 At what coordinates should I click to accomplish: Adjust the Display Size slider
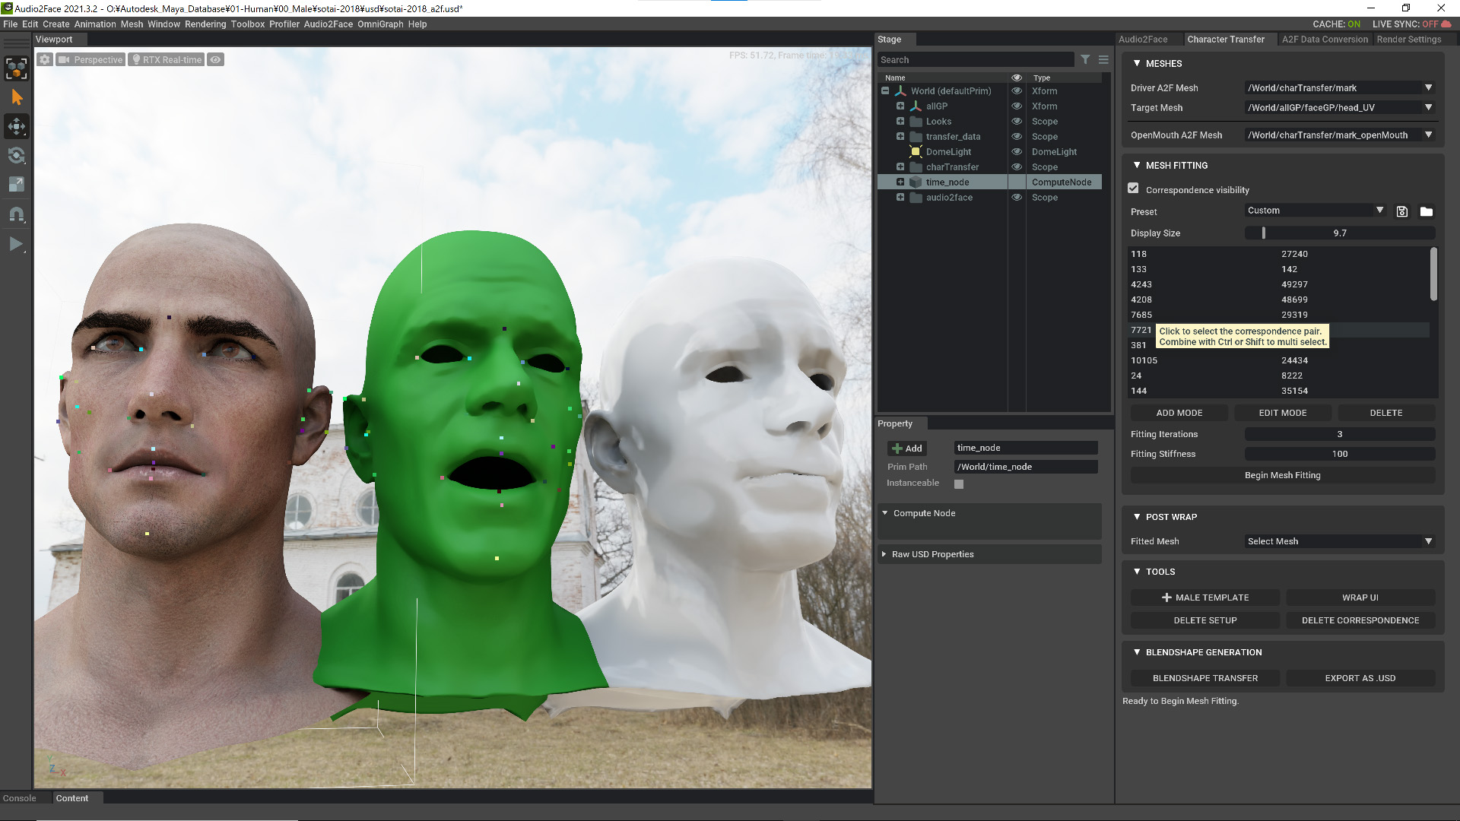1340,233
